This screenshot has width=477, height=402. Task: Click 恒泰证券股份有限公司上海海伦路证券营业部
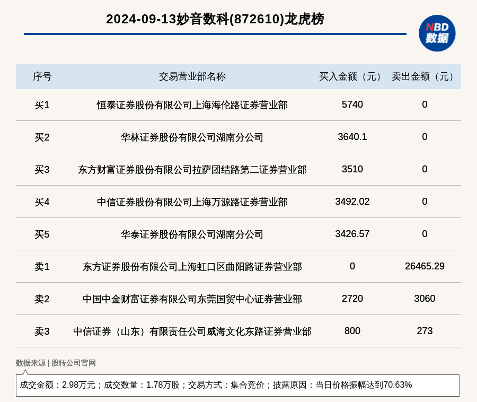pyautogui.click(x=192, y=105)
